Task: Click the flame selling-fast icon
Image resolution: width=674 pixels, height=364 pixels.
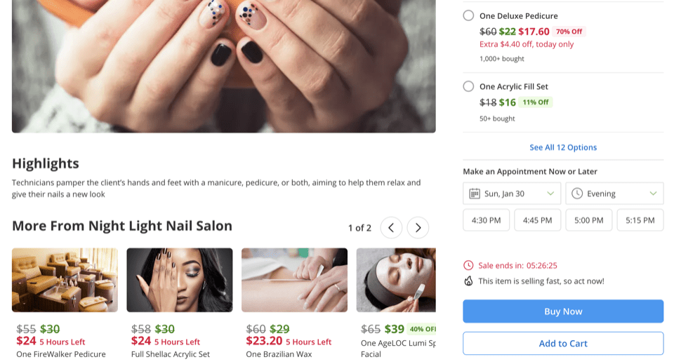Action: click(x=468, y=281)
